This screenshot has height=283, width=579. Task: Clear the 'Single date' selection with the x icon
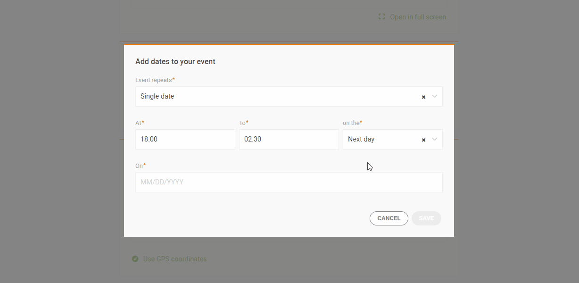click(x=423, y=97)
